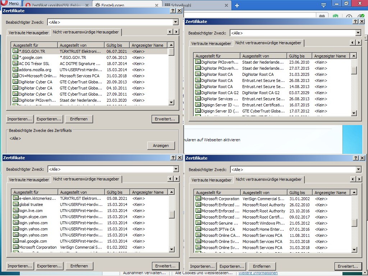This screenshot has width=368, height=276.
Task: Click icon of DigiNotar Root CA expiring 31.03.2025
Action: [198, 74]
